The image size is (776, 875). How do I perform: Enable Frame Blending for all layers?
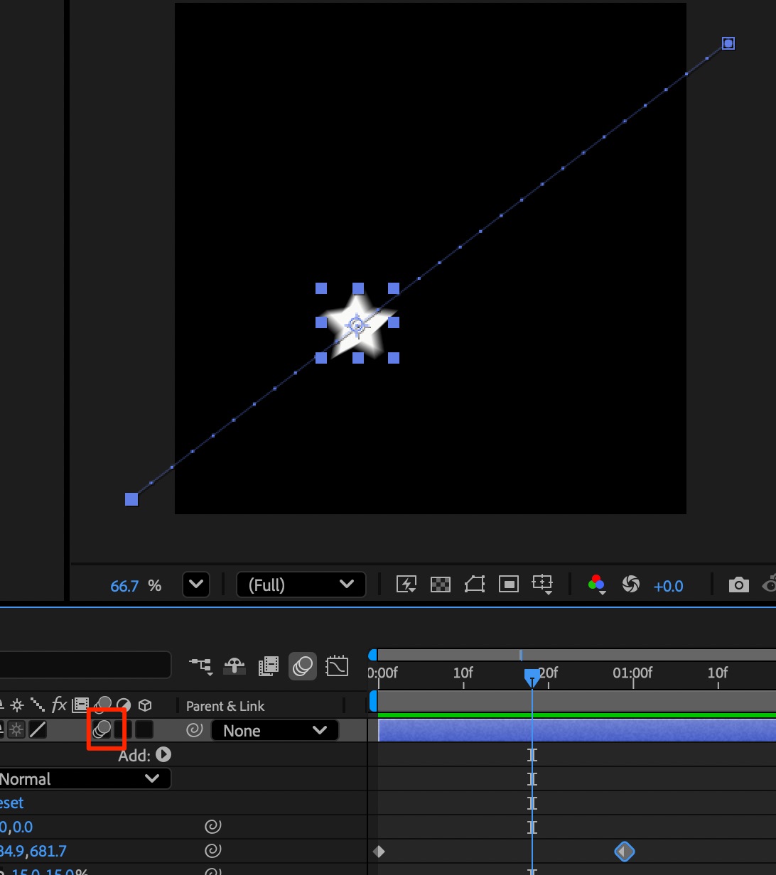tap(269, 666)
